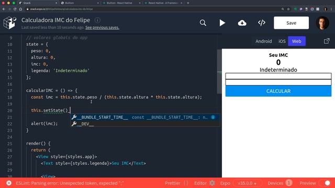Viewport: 335px width, 188px height.
Task: Download project via cloud download icon
Action: (x=242, y=23)
